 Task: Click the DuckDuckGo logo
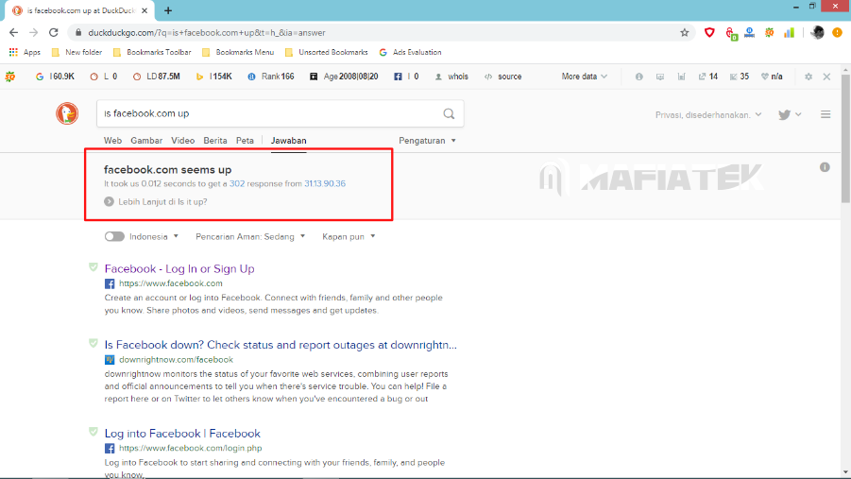click(x=67, y=113)
